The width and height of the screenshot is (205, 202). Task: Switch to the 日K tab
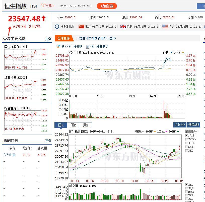tap(61, 125)
